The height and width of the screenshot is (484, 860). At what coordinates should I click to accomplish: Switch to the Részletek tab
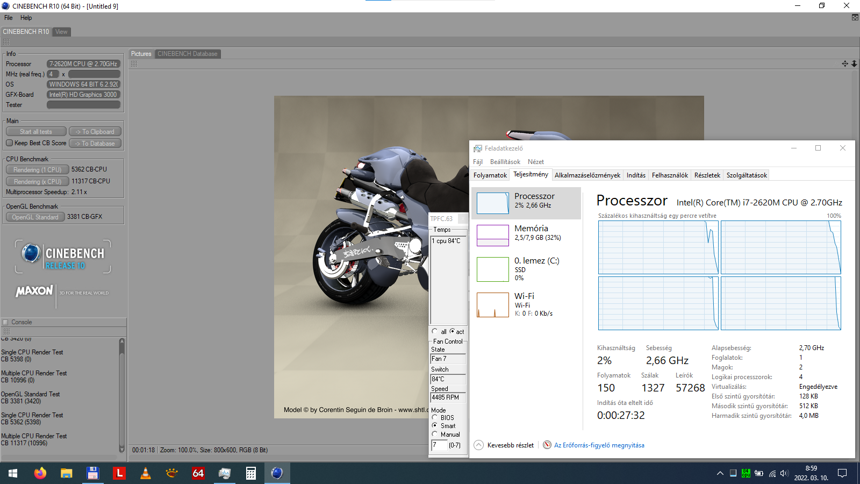point(707,175)
